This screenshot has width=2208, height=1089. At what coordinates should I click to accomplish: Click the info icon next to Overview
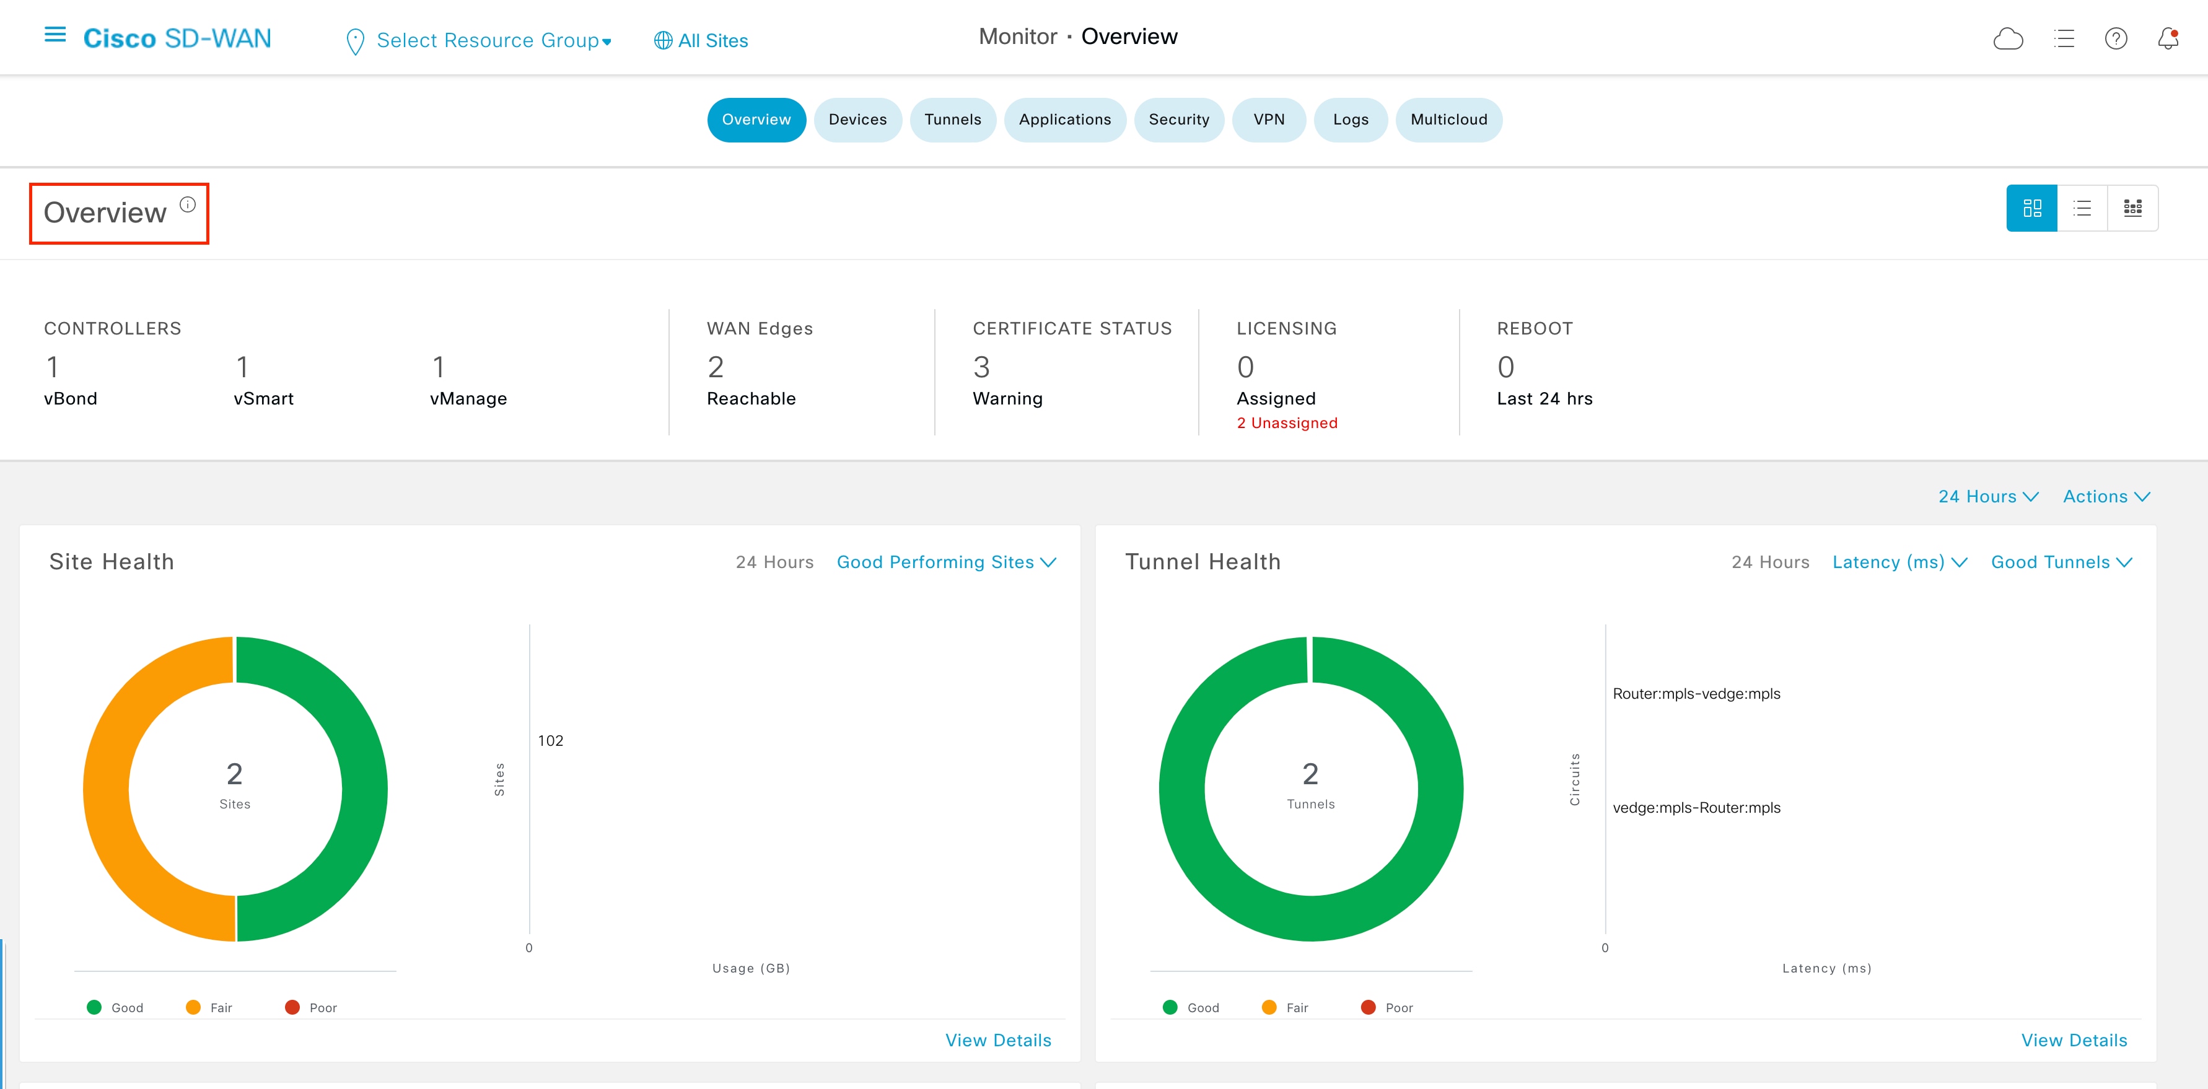point(188,205)
